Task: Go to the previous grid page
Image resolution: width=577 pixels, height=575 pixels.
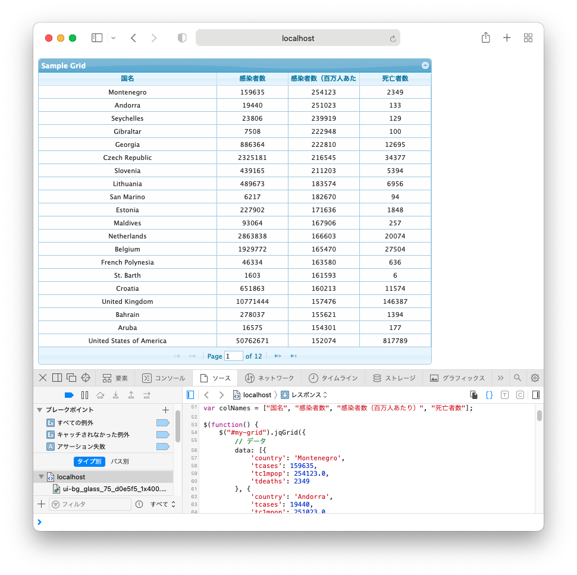Action: click(x=192, y=356)
